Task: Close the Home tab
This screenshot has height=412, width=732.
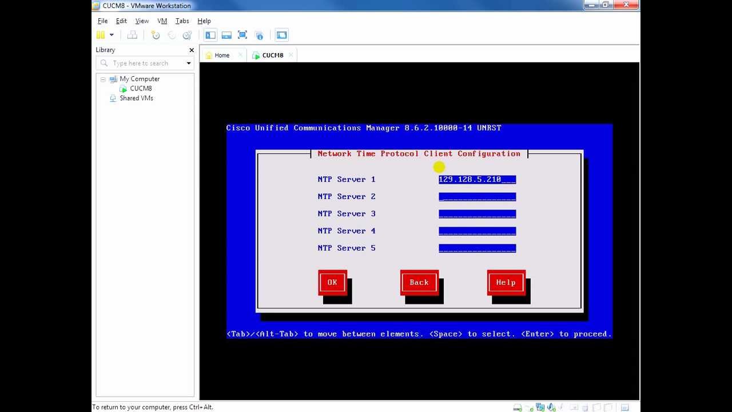Action: pos(240,55)
